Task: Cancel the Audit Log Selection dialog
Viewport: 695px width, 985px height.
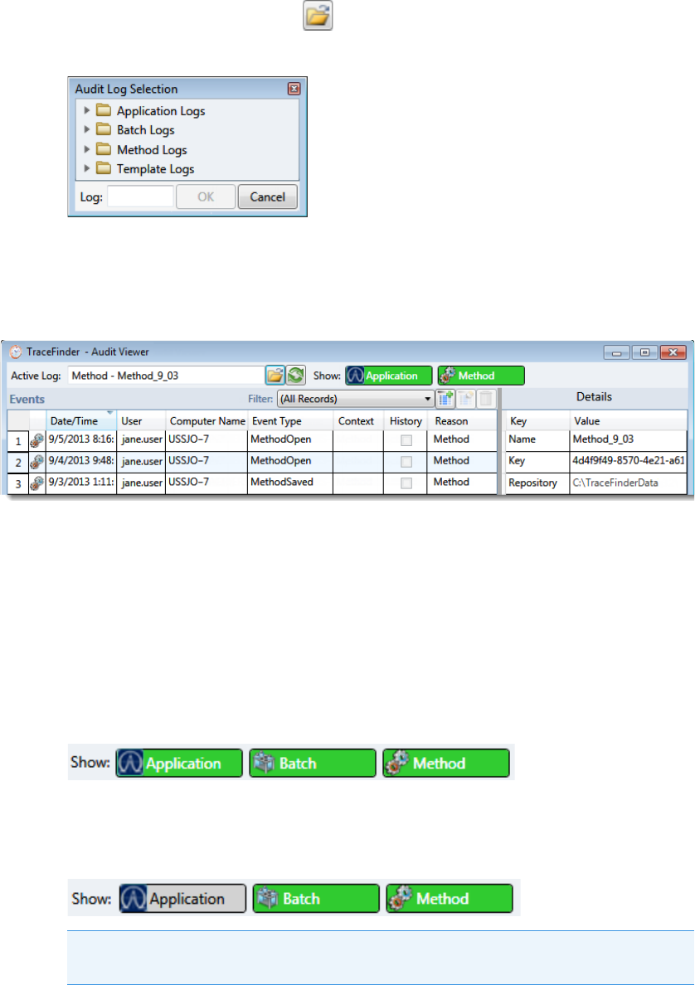Action: pyautogui.click(x=268, y=197)
